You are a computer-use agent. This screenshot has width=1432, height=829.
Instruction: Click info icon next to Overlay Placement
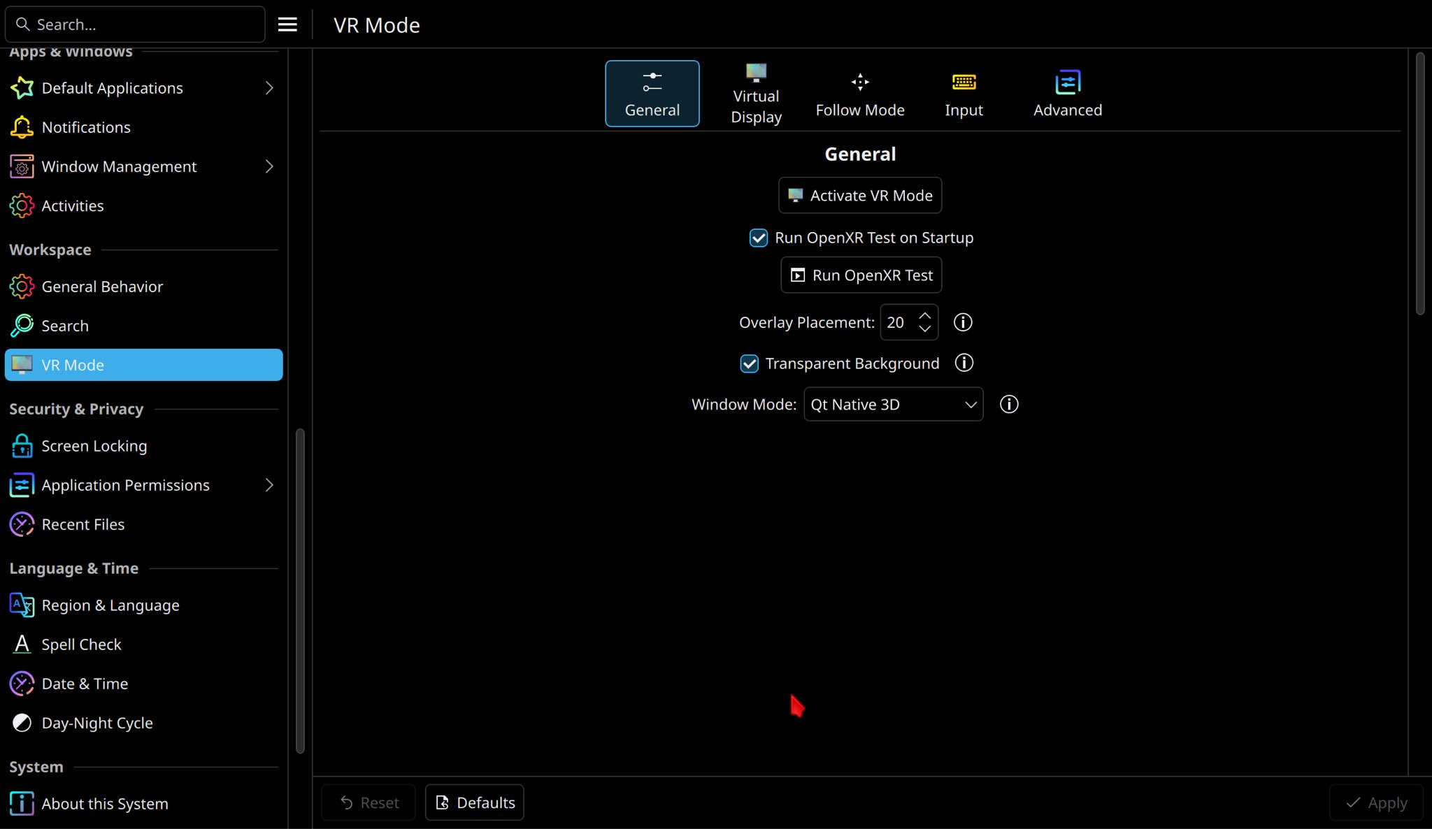coord(963,322)
